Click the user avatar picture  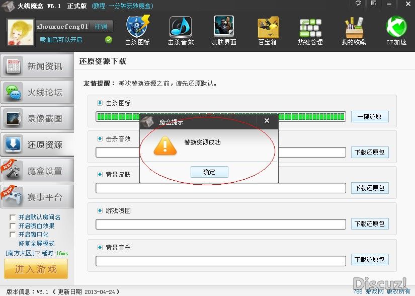(x=21, y=32)
